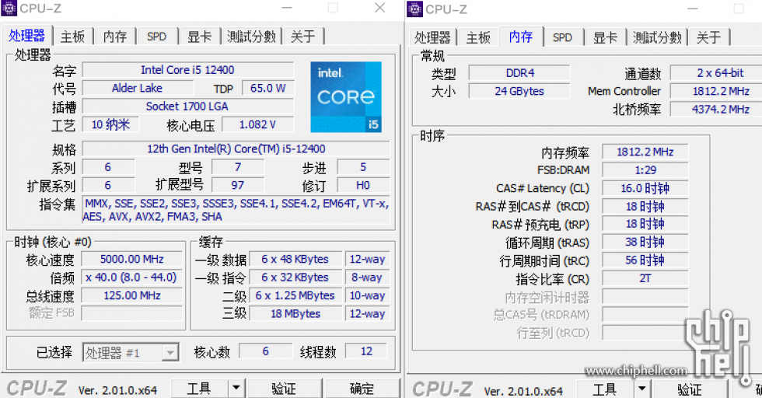This screenshot has height=398, width=762.
Task: Click the 验证 button in left window
Action: [284, 388]
